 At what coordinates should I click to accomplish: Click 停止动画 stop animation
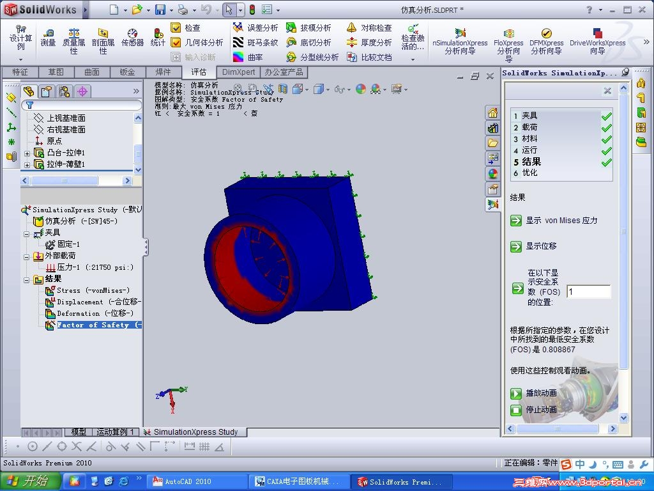[516, 410]
